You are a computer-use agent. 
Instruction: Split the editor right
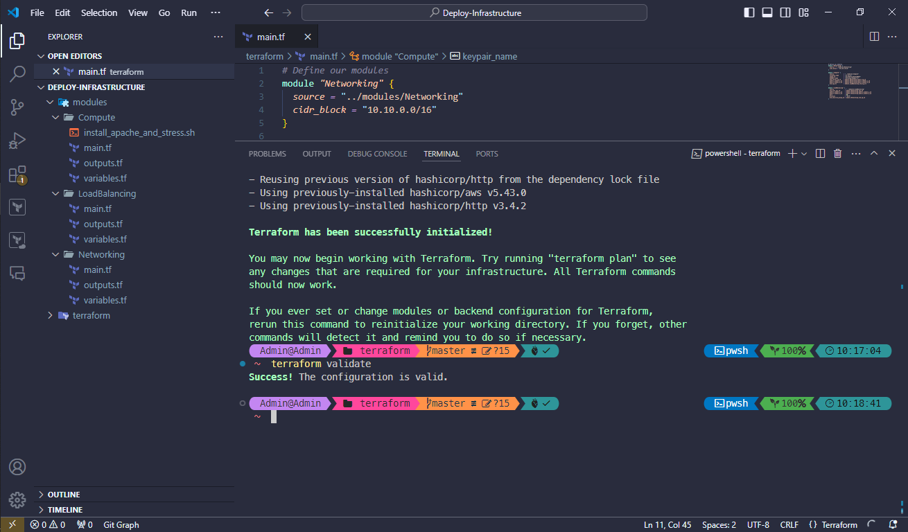coord(874,37)
